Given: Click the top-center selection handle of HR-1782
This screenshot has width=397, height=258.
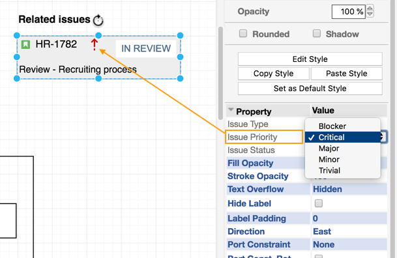Looking at the screenshot, I should (x=98, y=35).
